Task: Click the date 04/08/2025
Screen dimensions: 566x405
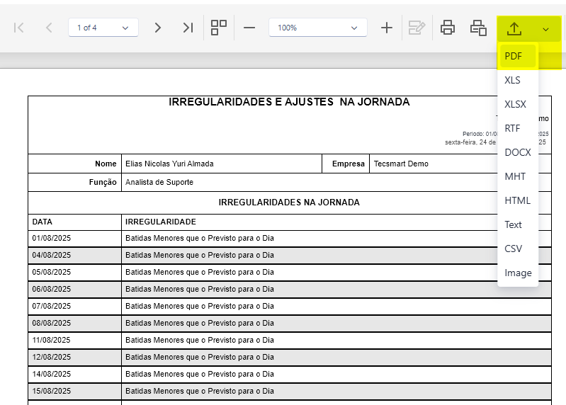Action: tap(52, 255)
